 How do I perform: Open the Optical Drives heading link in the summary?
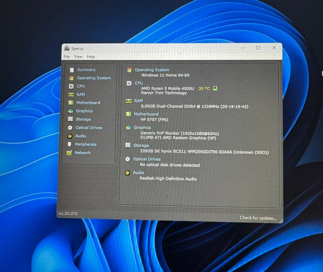147,159
